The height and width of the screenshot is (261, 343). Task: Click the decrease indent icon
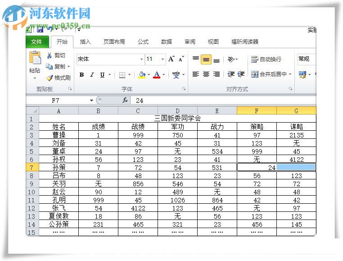[x=231, y=74]
